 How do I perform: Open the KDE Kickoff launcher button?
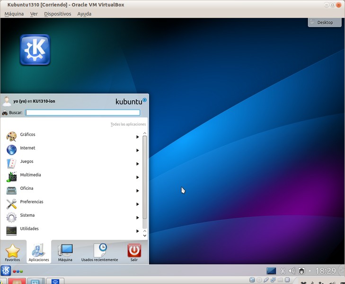point(6,271)
